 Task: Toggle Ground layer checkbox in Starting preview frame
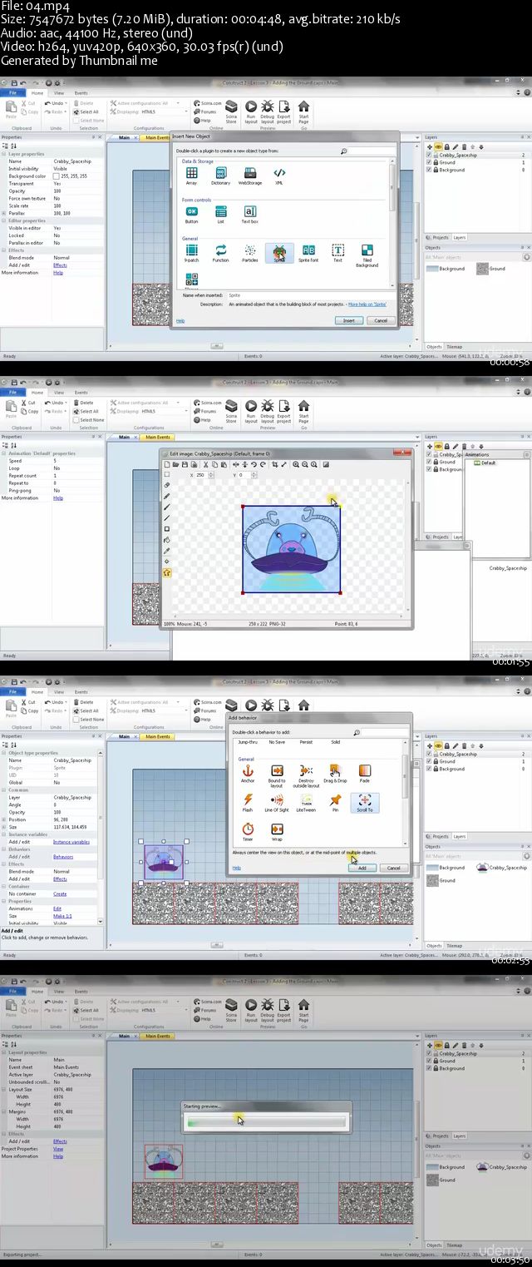pos(429,1061)
